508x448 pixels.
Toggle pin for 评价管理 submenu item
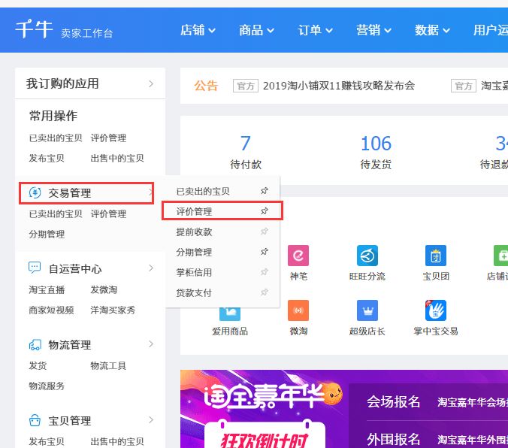pos(265,211)
